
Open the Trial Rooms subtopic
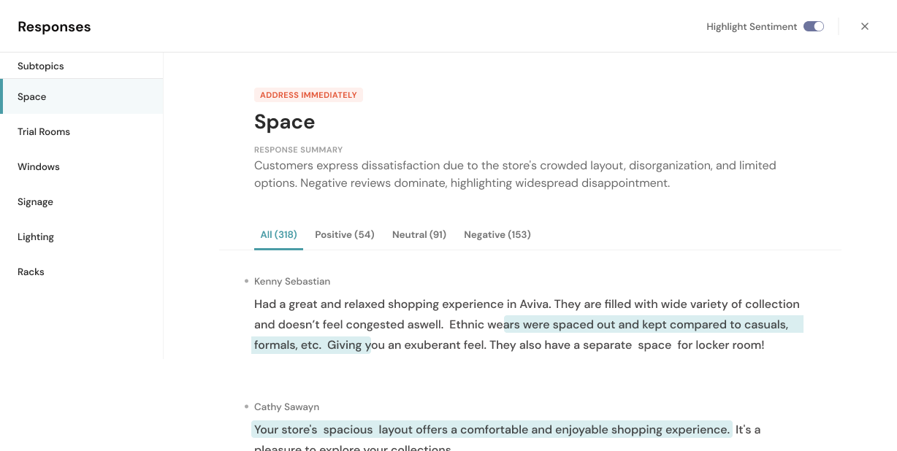click(x=44, y=131)
